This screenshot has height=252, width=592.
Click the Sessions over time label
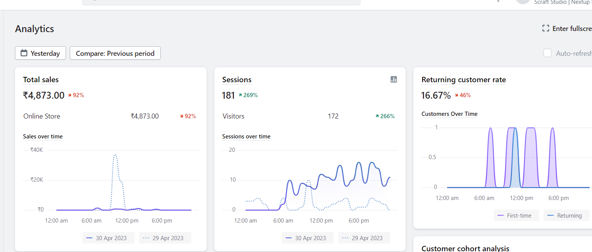click(246, 137)
